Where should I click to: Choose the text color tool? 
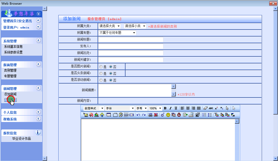217,115
